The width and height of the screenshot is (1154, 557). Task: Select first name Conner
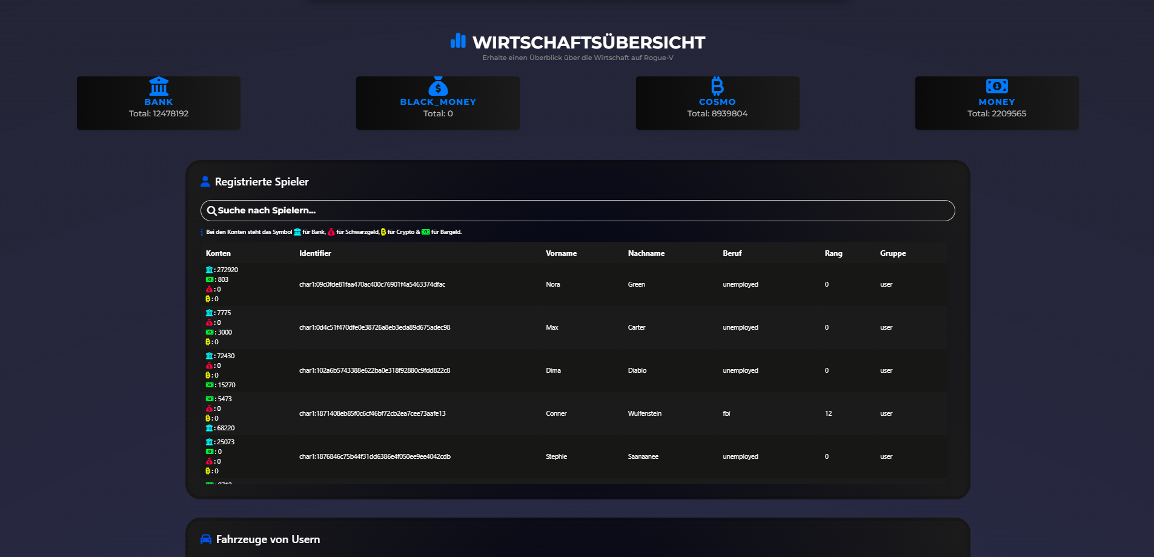pyautogui.click(x=556, y=413)
